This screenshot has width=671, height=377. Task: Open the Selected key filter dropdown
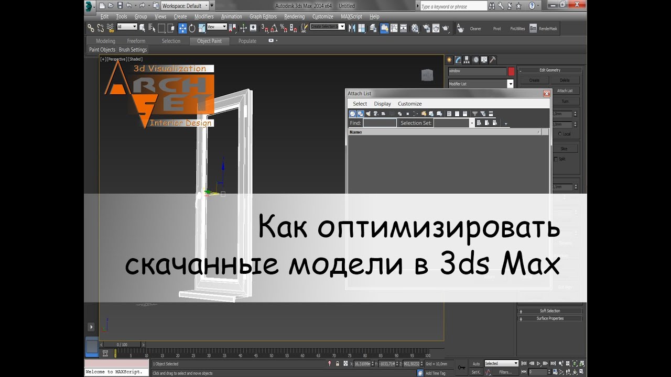[501, 363]
